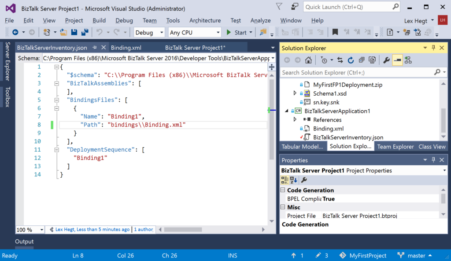Click the '1 author' CodeLens link
Screen dimensions: 451x261
click(x=144, y=229)
